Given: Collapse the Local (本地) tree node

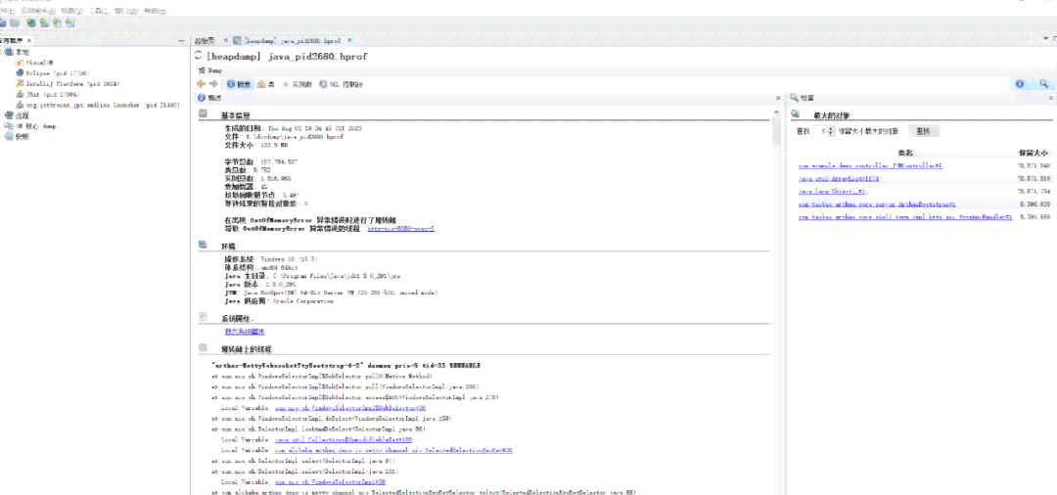Looking at the screenshot, I should point(3,52).
